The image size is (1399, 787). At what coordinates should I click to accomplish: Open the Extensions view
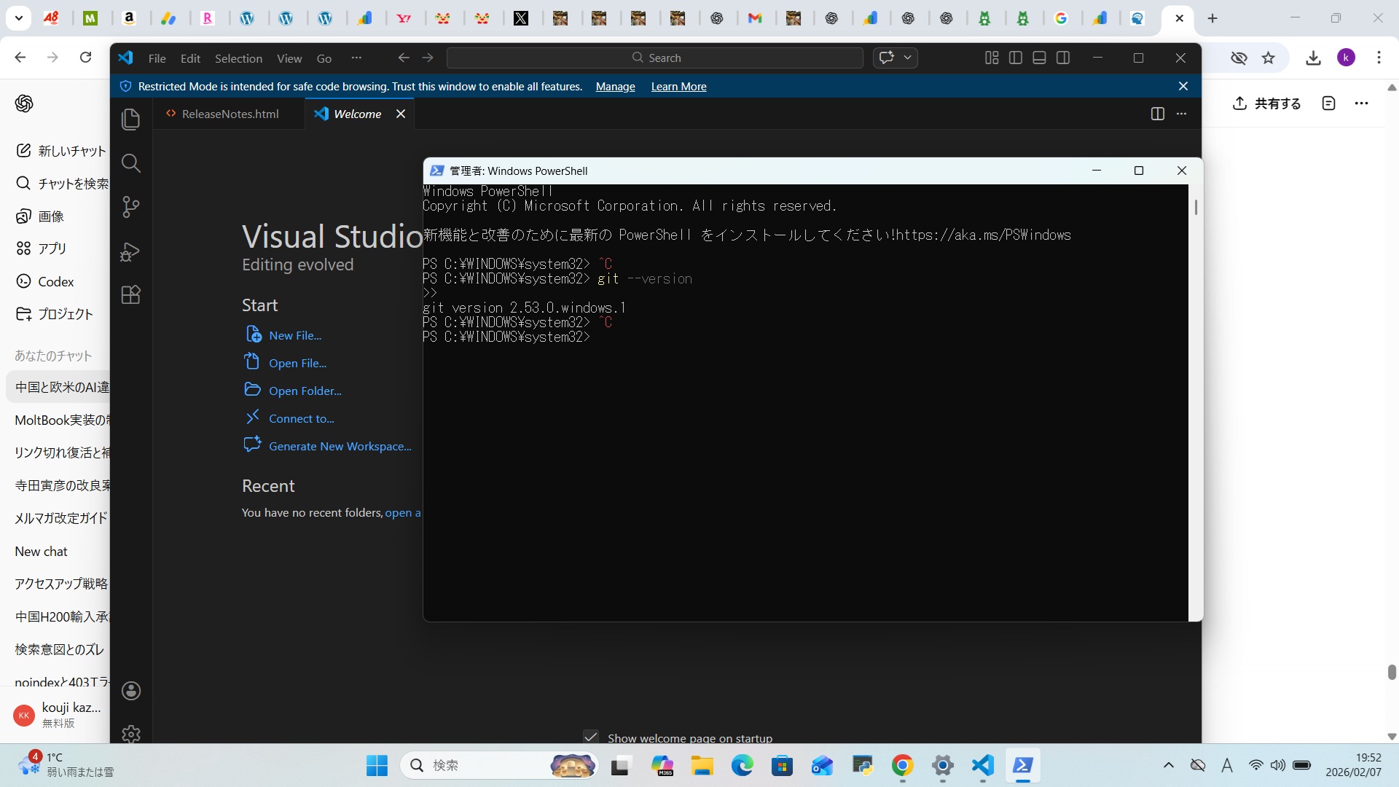(x=131, y=295)
